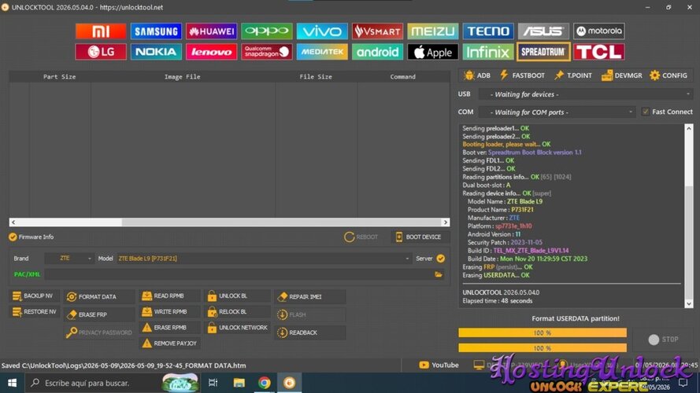The width and height of the screenshot is (700, 393).
Task: Click the BACKUP NV button
Action: pos(33,296)
